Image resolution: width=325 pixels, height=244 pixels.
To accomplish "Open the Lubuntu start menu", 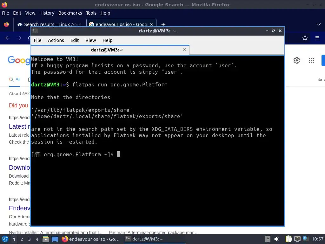I will coord(5,239).
